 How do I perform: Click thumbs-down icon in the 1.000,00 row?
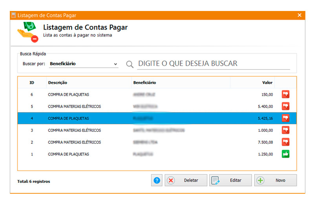tap(285, 130)
